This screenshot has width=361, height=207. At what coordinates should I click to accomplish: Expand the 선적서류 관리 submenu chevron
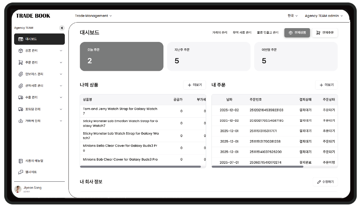point(61,86)
